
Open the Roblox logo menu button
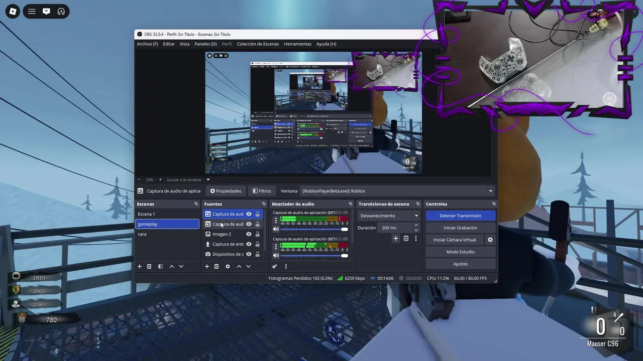pos(13,11)
